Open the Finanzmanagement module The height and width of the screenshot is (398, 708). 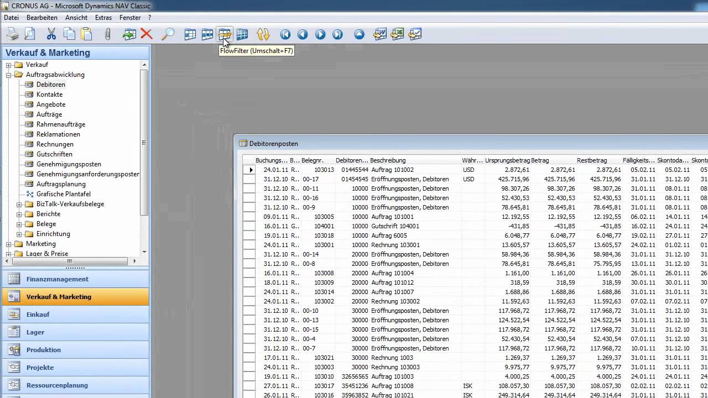pos(75,279)
